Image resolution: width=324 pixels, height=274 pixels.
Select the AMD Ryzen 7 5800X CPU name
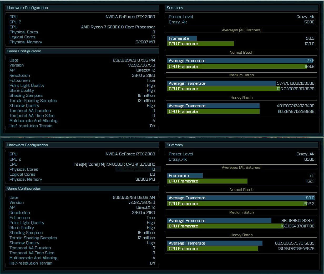pyautogui.click(x=118, y=27)
